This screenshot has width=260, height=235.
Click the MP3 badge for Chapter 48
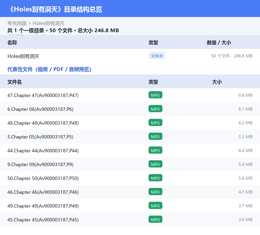click(155, 123)
